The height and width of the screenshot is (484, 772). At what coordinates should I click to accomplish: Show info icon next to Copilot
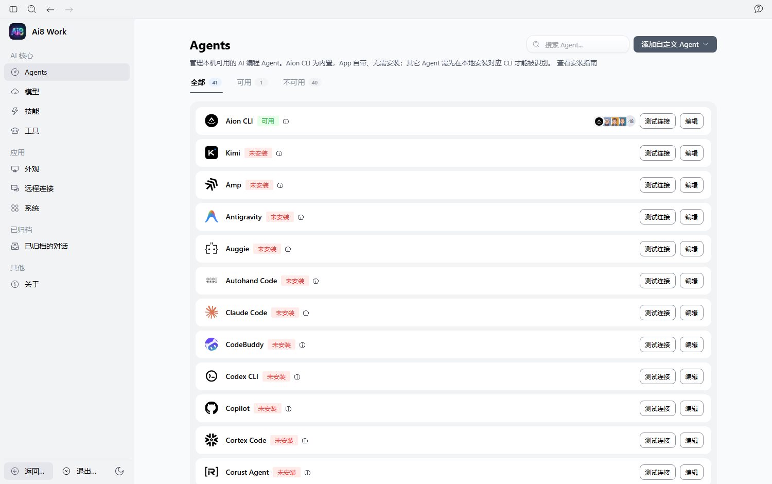click(289, 409)
